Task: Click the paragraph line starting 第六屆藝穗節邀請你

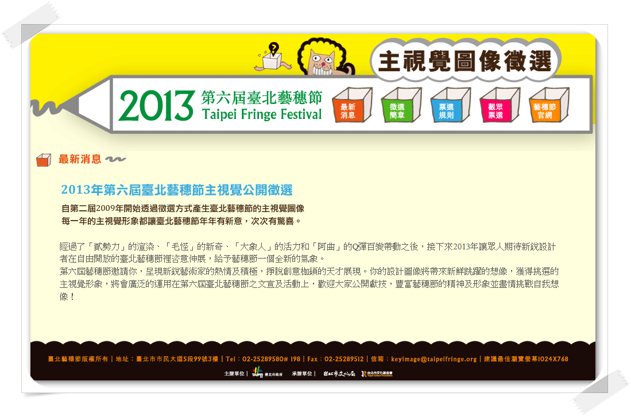Action: [309, 271]
